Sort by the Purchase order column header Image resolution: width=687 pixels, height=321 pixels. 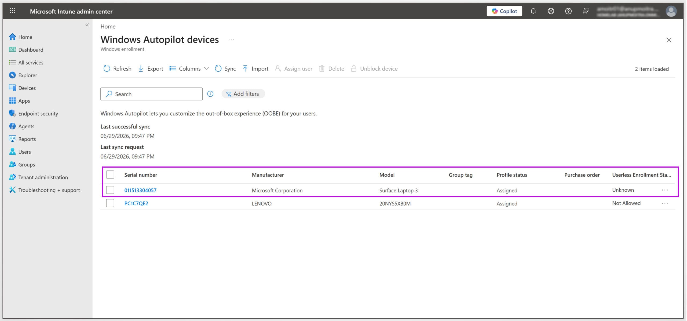pyautogui.click(x=582, y=175)
